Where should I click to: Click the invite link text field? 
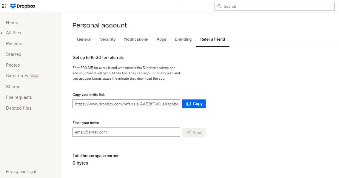coord(126,104)
